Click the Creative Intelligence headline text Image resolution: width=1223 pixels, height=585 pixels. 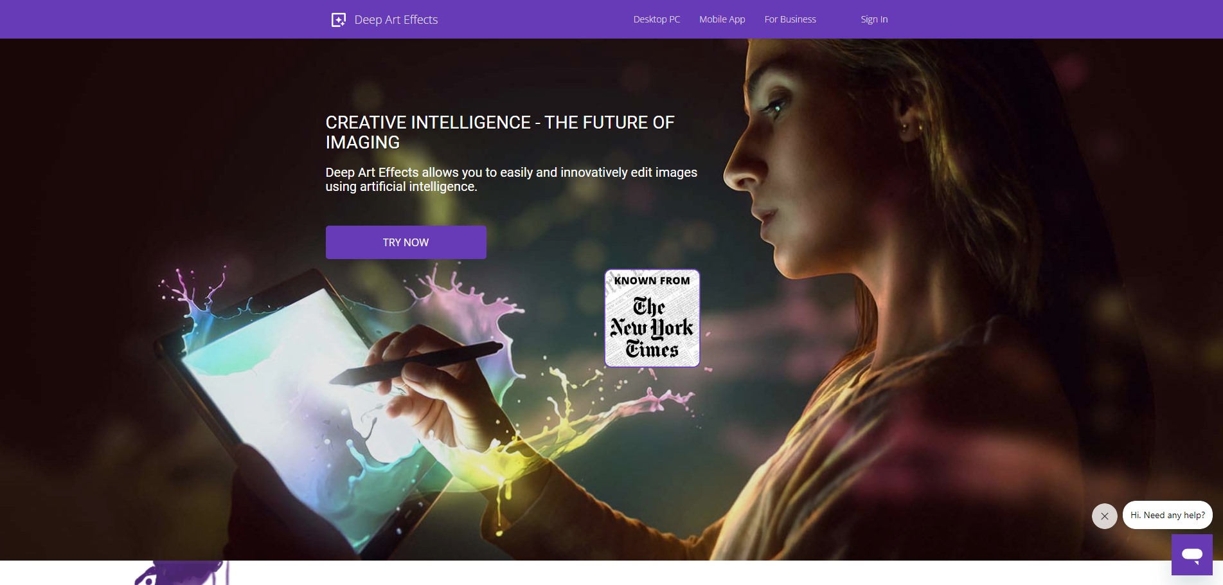(499, 132)
